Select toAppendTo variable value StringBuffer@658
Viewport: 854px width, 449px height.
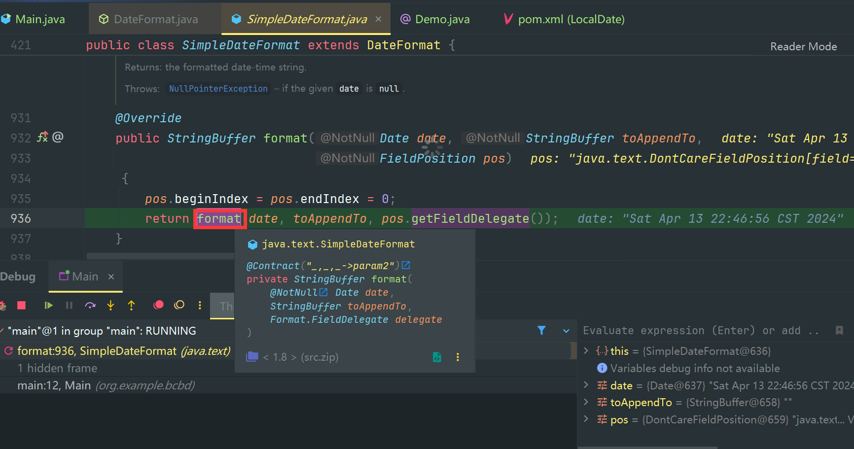click(733, 402)
